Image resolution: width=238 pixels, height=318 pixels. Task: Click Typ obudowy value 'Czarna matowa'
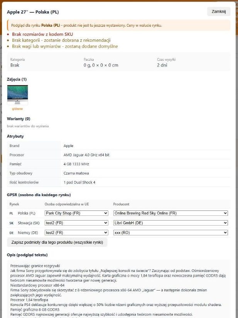pos(76,173)
